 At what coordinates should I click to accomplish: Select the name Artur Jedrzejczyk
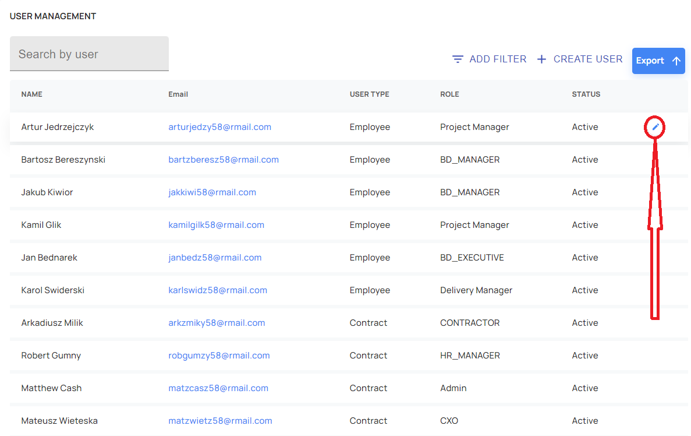click(x=57, y=127)
